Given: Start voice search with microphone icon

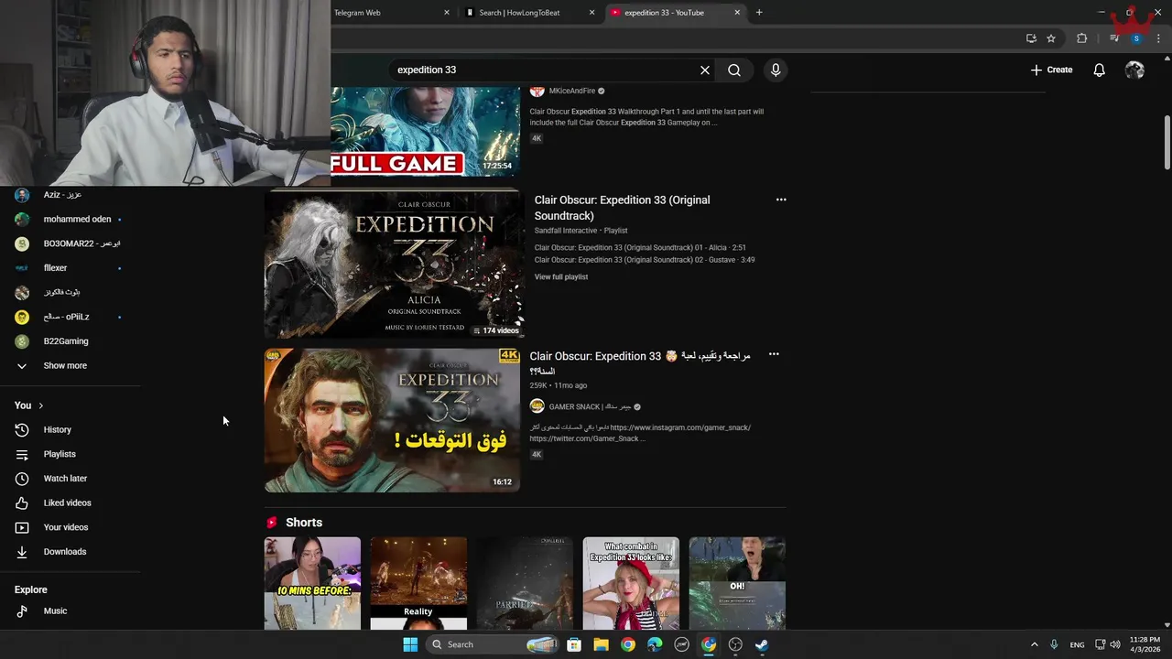Looking at the screenshot, I should [776, 70].
